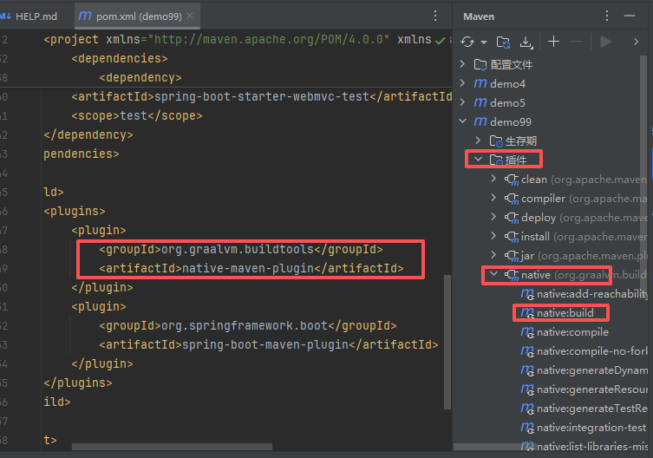Open Maven panel options menu

[607, 16]
